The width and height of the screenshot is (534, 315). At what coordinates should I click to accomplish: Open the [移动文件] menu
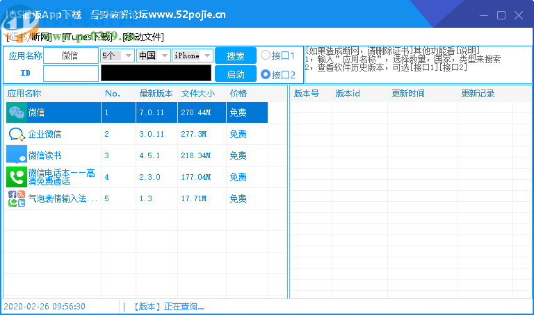point(143,37)
